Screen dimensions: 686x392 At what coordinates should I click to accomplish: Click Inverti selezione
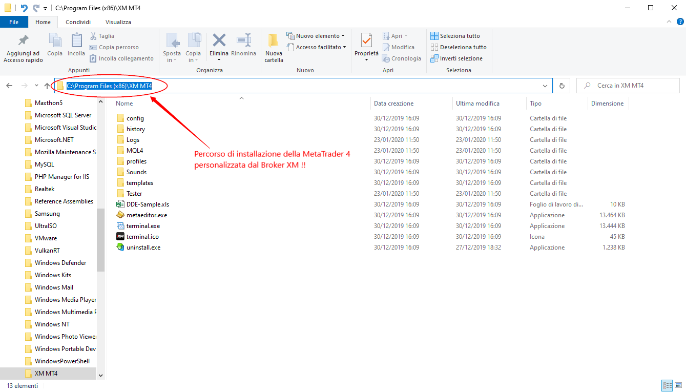coord(456,58)
